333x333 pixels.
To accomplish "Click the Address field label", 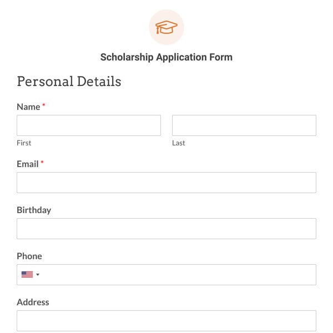I will point(33,302).
